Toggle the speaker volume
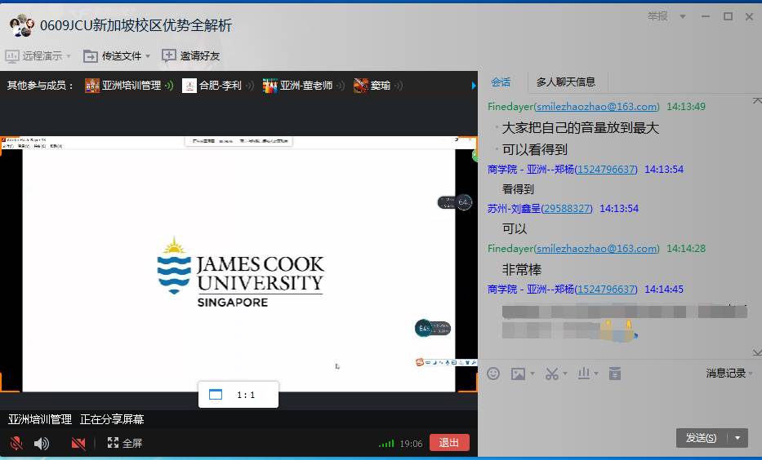The width and height of the screenshot is (762, 460). (x=42, y=443)
